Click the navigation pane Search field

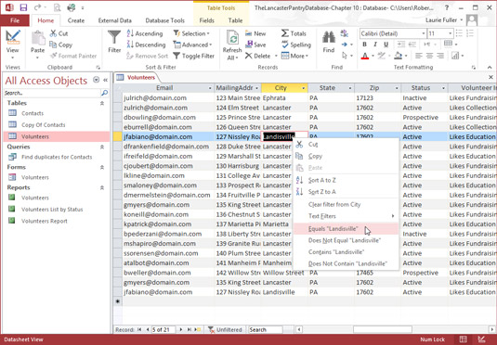coord(52,93)
